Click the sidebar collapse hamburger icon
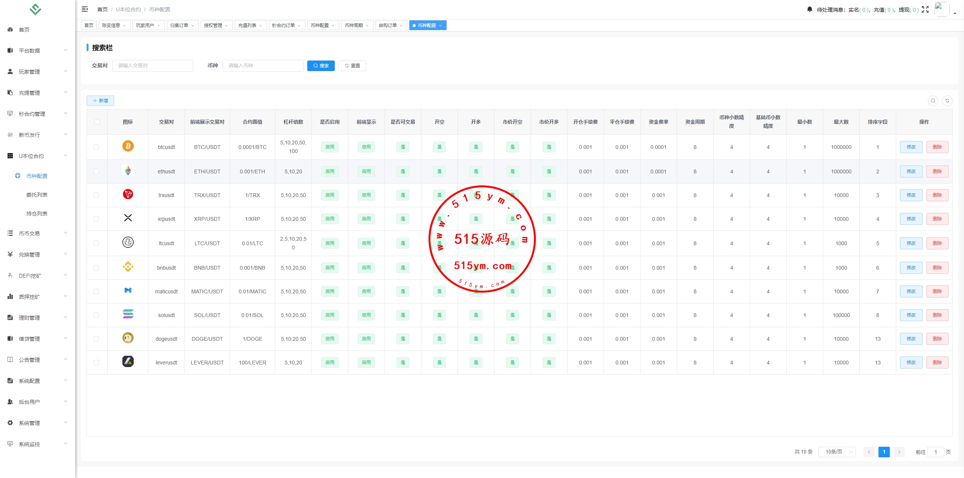The image size is (964, 478). coord(85,9)
